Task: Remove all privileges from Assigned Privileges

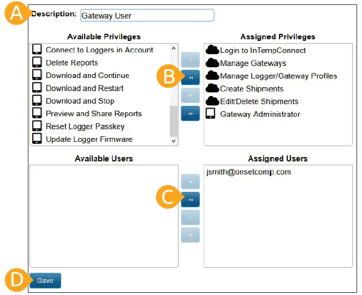Action: click(x=190, y=113)
